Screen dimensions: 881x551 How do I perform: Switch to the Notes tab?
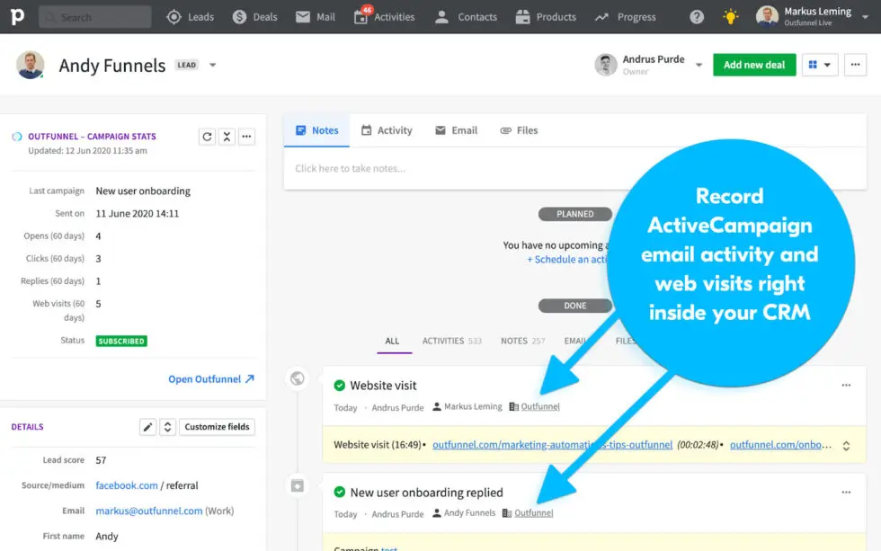click(316, 130)
